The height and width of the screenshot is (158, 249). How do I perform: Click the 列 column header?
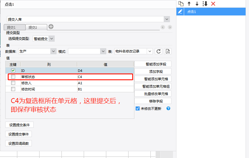49,64
